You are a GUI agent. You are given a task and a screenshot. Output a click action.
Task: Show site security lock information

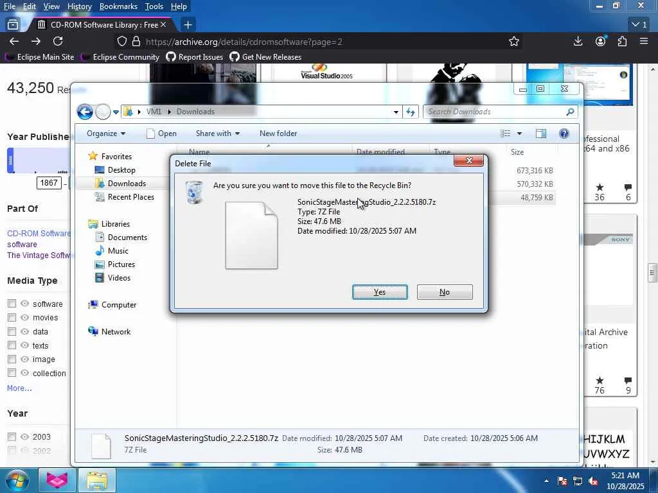[x=136, y=42]
